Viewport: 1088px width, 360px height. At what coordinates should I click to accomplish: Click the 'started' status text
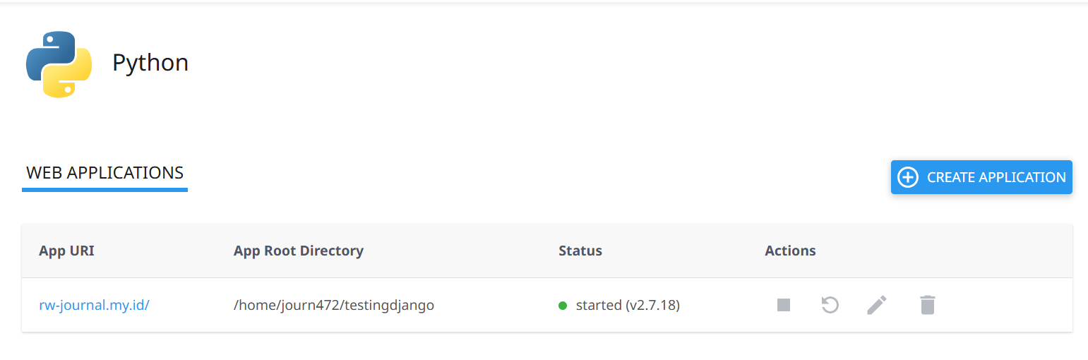(x=599, y=306)
